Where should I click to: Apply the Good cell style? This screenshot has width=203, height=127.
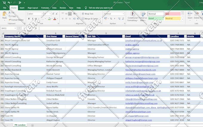coord(156,19)
